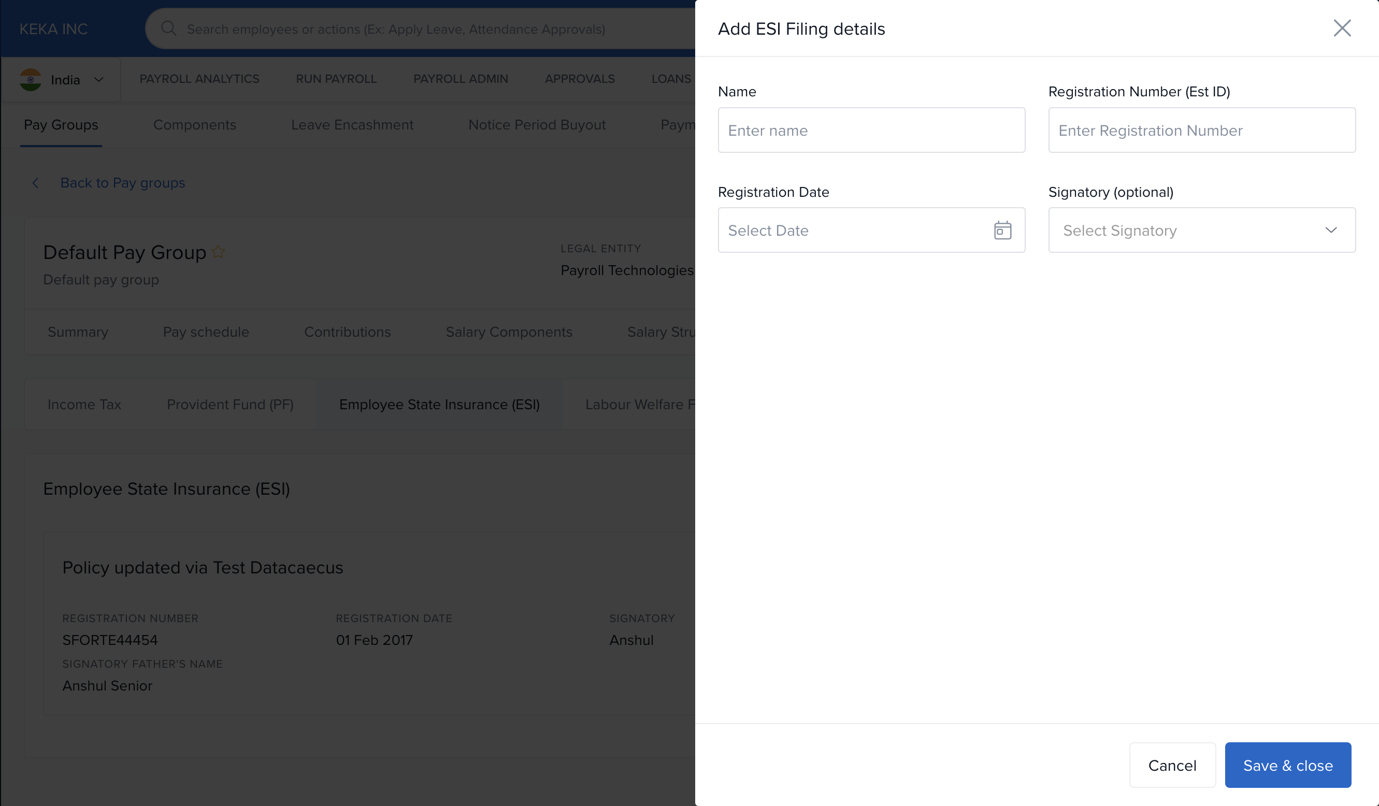Click the employee search bar
The height and width of the screenshot is (806, 1379).
395,29
